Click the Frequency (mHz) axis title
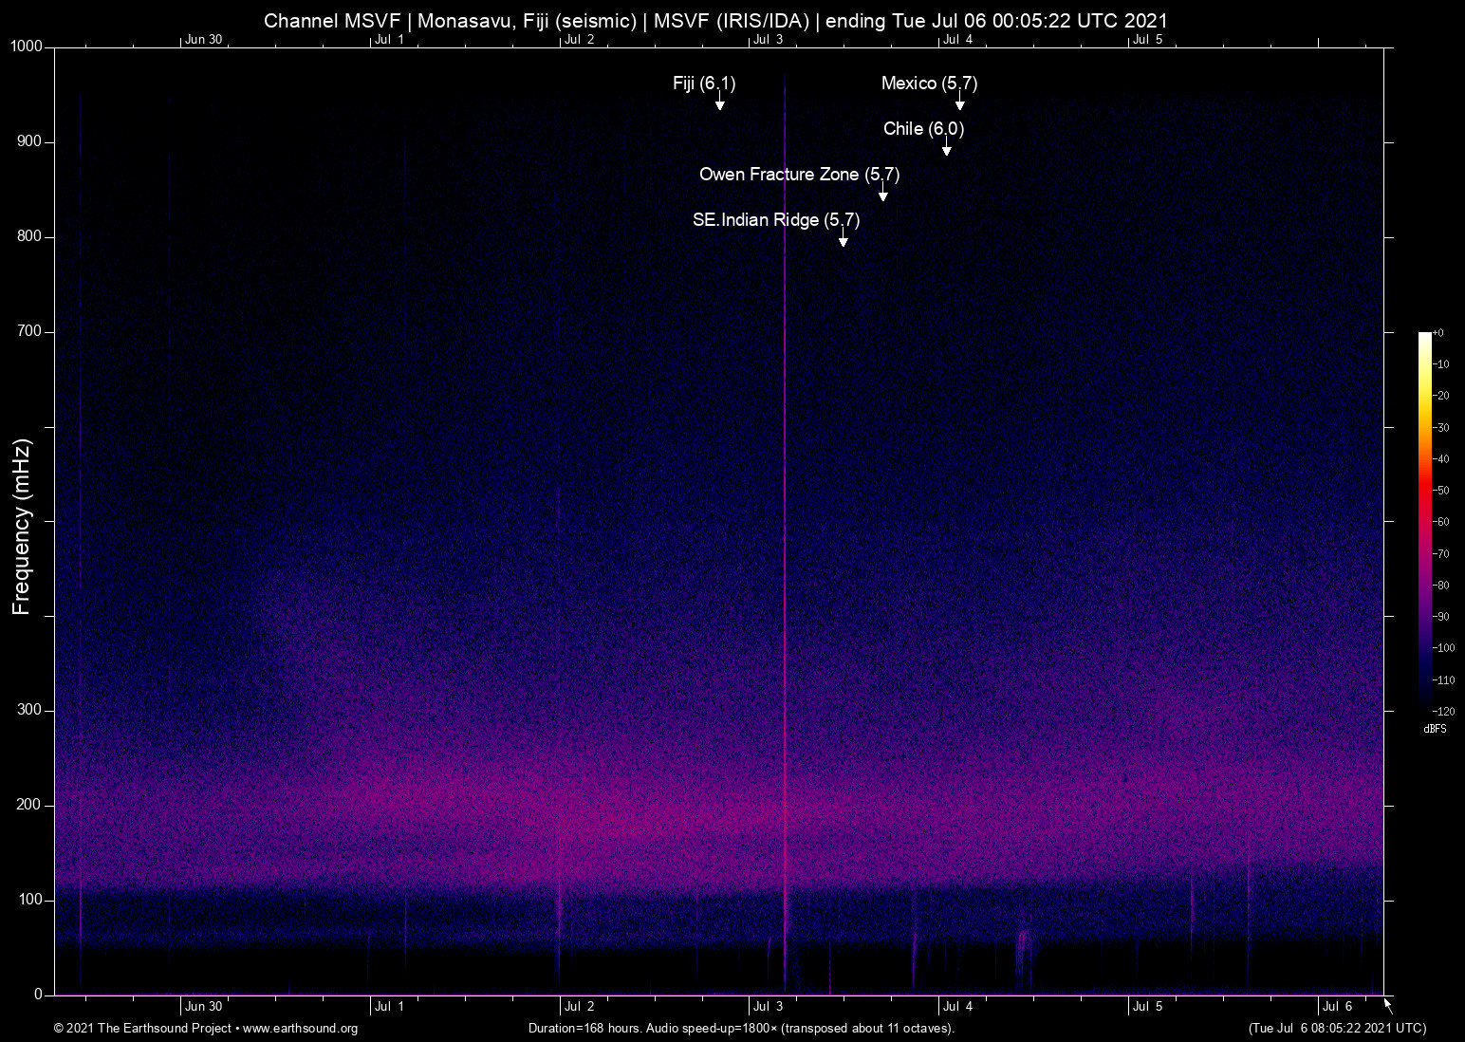The width and height of the screenshot is (1465, 1042). coord(22,527)
